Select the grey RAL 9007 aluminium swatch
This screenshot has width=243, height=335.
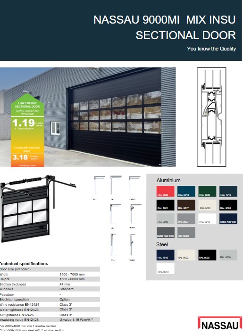pos(186,218)
